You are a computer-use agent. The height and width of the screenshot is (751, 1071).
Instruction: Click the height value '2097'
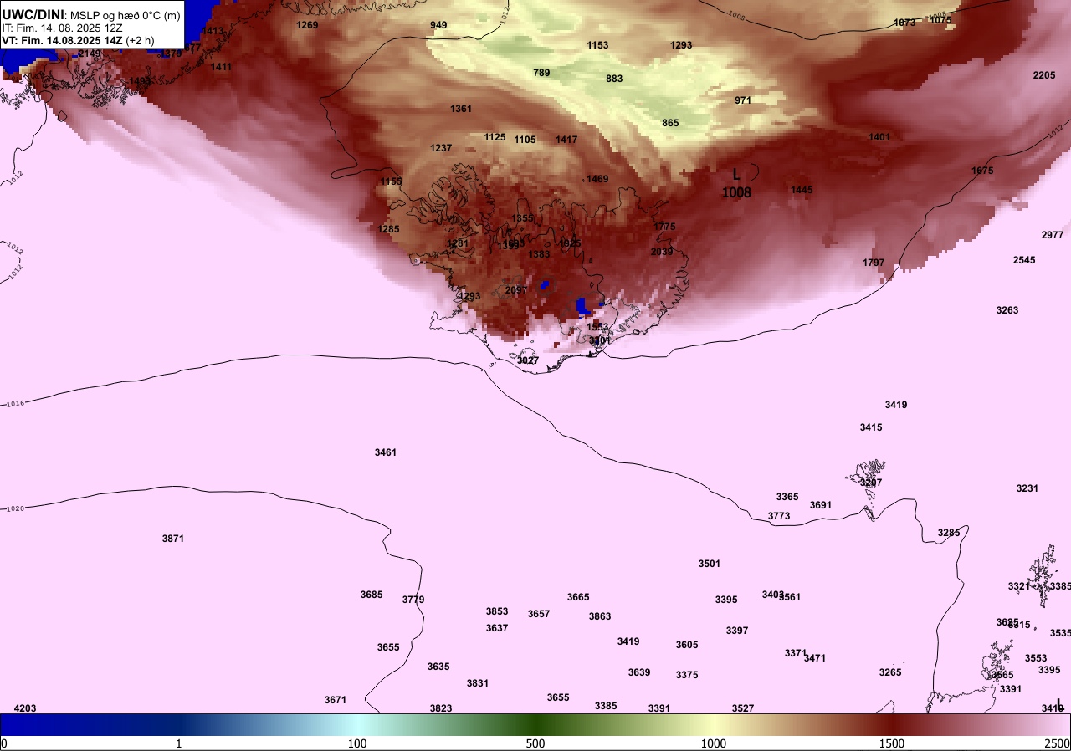coord(516,290)
